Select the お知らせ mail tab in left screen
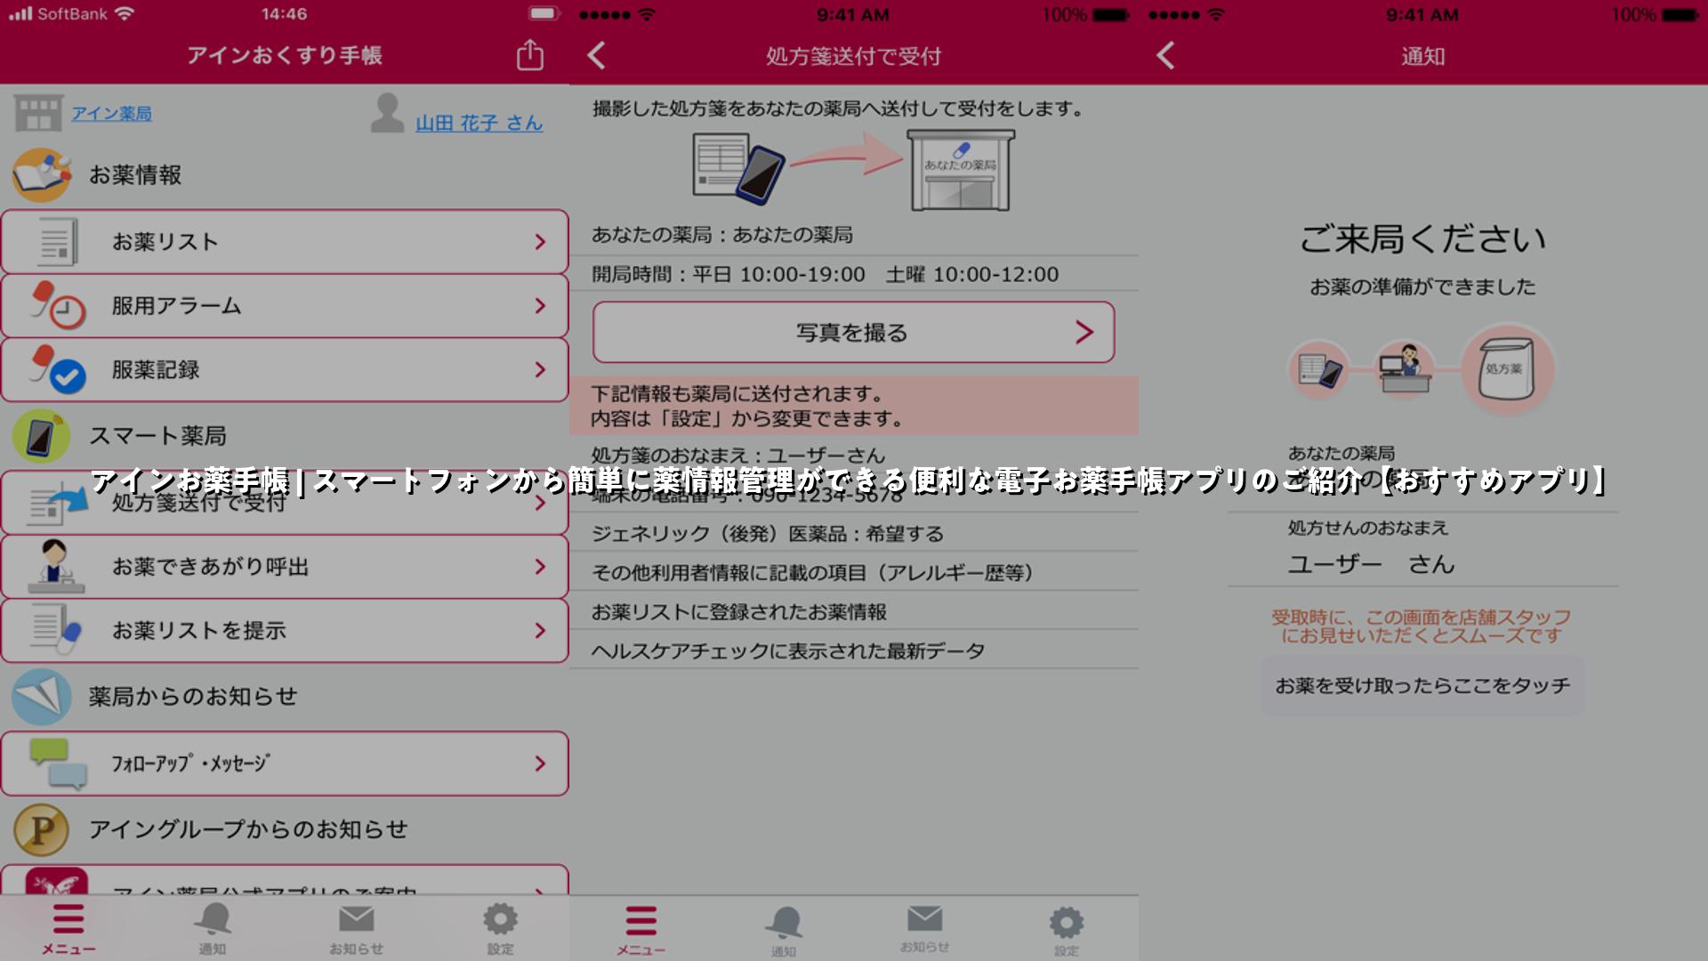 click(x=356, y=929)
